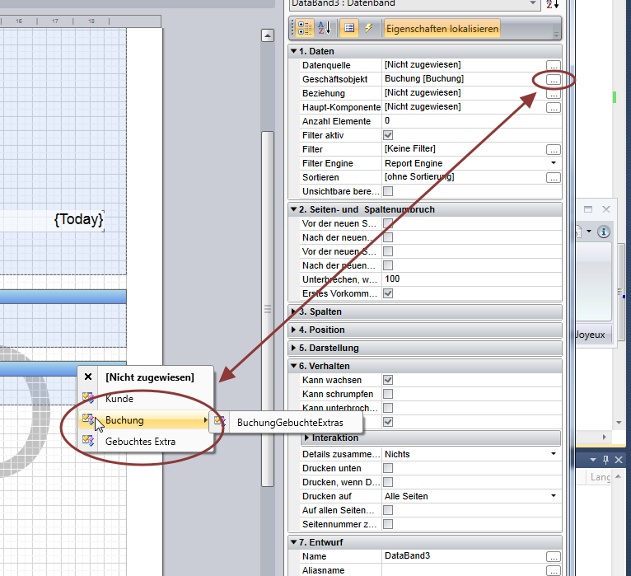This screenshot has width=631, height=576.
Task: Open Details zusamme... dropdown
Action: click(x=554, y=454)
